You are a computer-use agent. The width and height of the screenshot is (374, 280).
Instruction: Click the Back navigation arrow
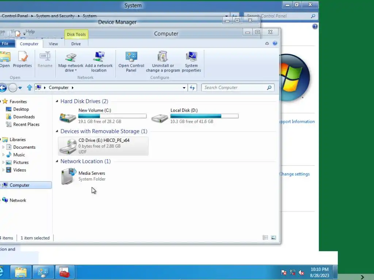tap(3, 87)
